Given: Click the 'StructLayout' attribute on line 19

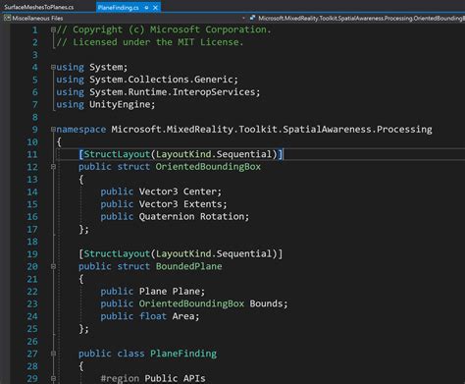Looking at the screenshot, I should pyautogui.click(x=117, y=253).
